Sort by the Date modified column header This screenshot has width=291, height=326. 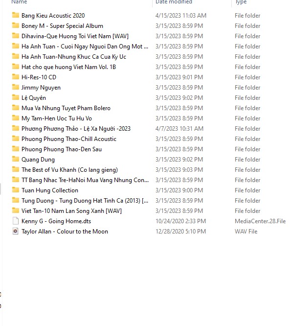tap(174, 2)
